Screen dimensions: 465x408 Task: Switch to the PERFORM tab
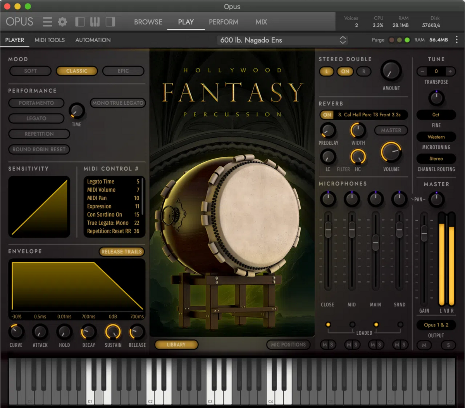coord(224,22)
